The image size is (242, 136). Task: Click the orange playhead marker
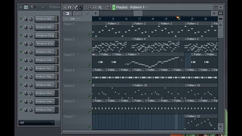coord(178,18)
